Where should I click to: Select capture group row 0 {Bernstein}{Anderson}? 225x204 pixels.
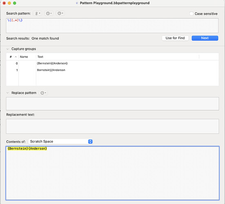[113, 63]
